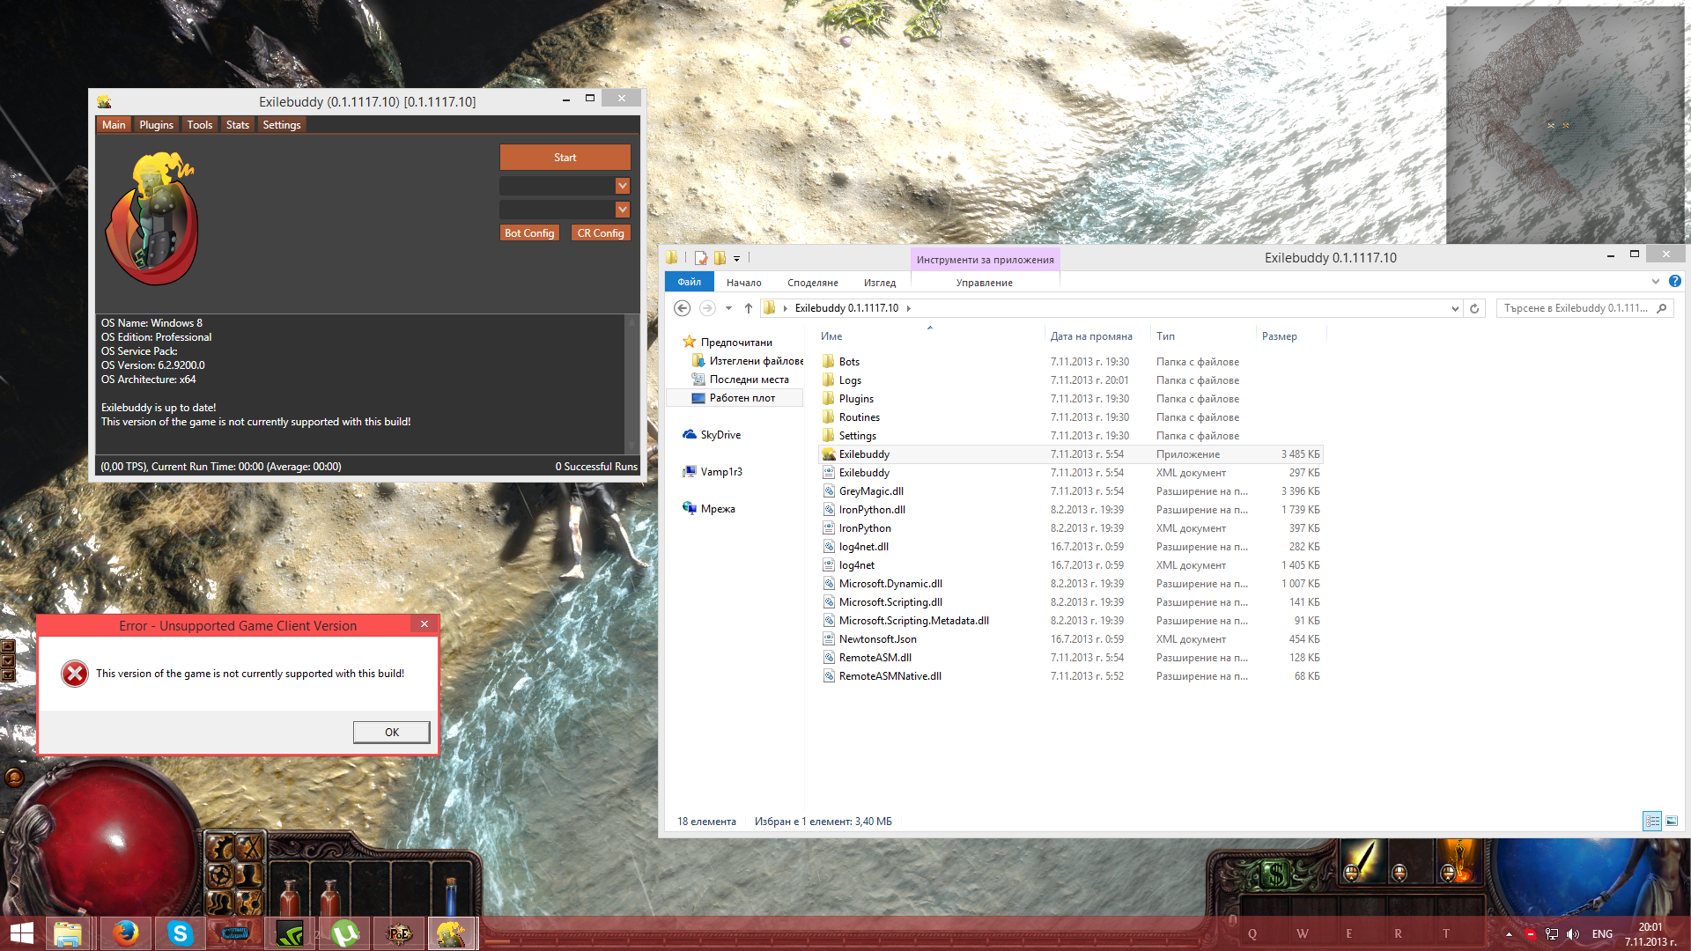The height and width of the screenshot is (951, 1691).
Task: Go back with Explorer back arrow
Action: (682, 308)
